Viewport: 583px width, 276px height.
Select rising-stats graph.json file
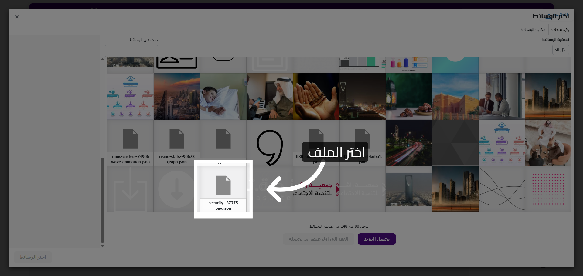coord(177,143)
